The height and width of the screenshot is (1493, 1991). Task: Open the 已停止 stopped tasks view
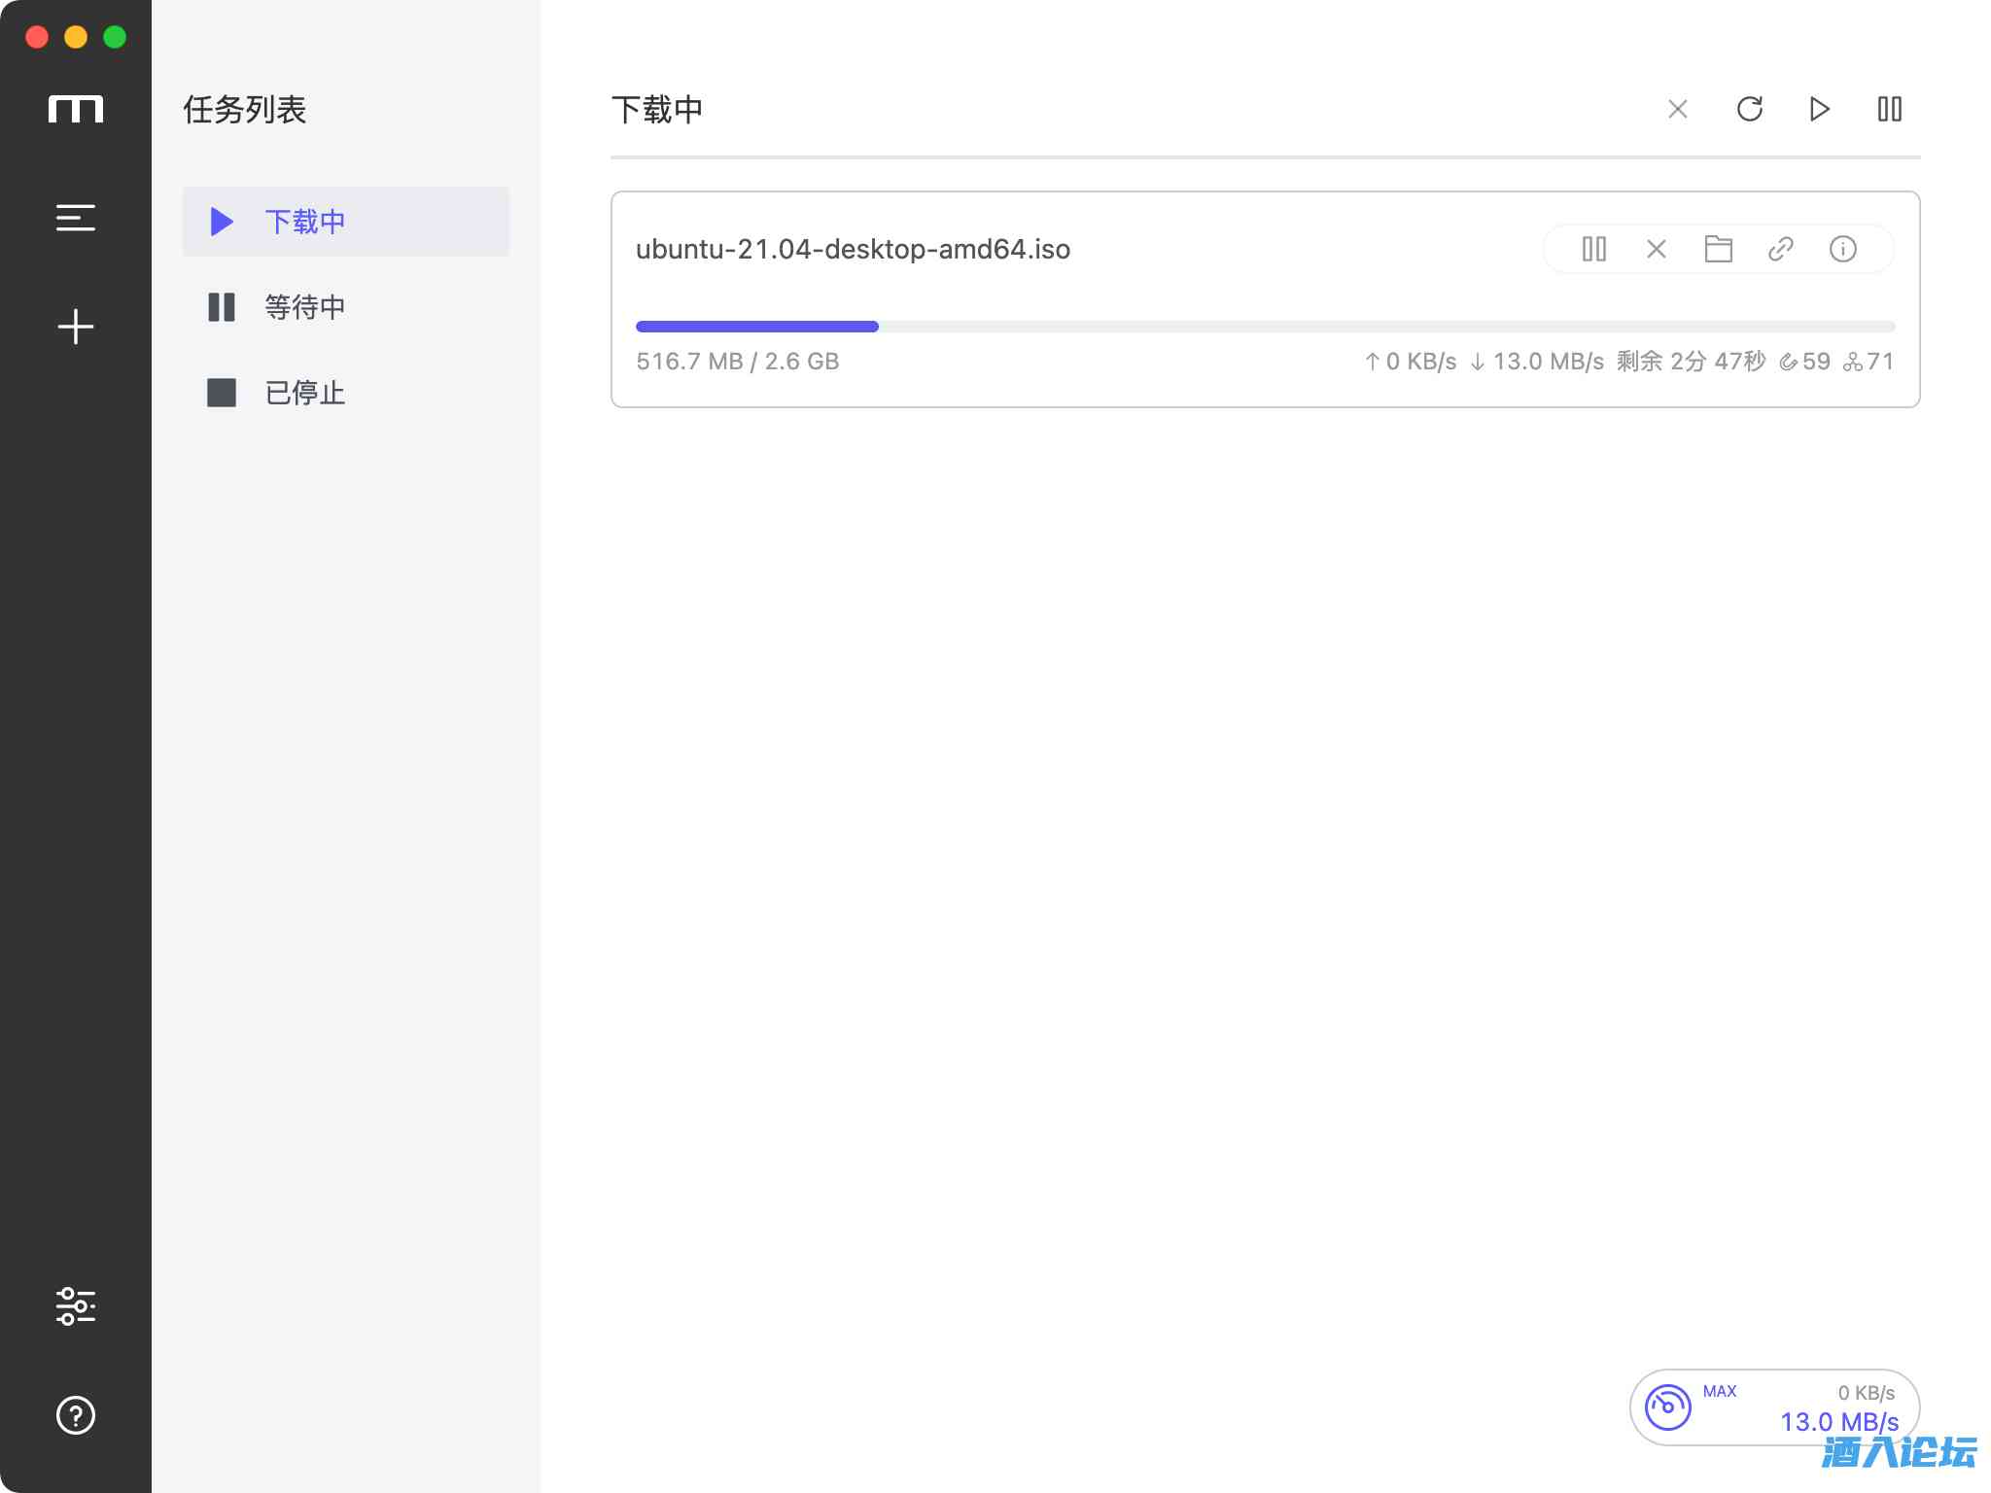303,394
